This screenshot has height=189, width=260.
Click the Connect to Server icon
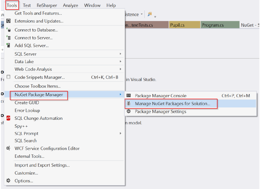click(x=8, y=38)
